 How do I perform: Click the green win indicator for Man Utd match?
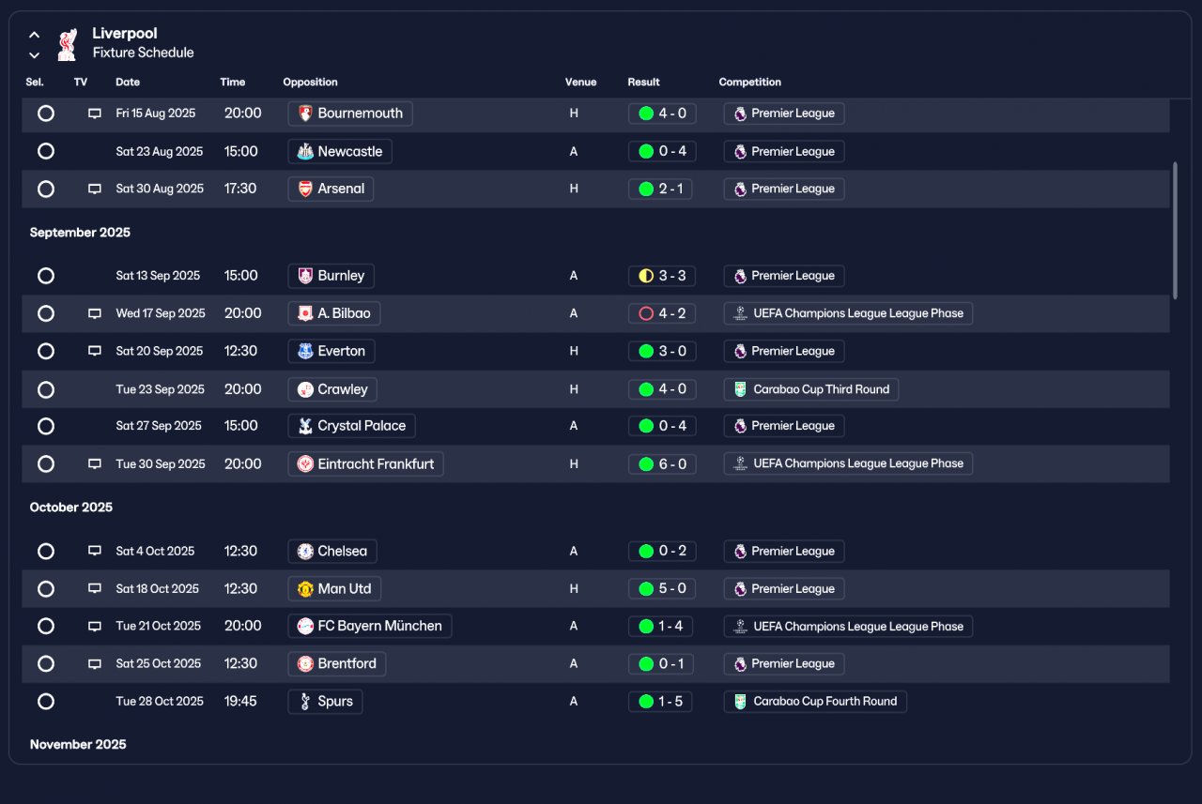point(646,589)
